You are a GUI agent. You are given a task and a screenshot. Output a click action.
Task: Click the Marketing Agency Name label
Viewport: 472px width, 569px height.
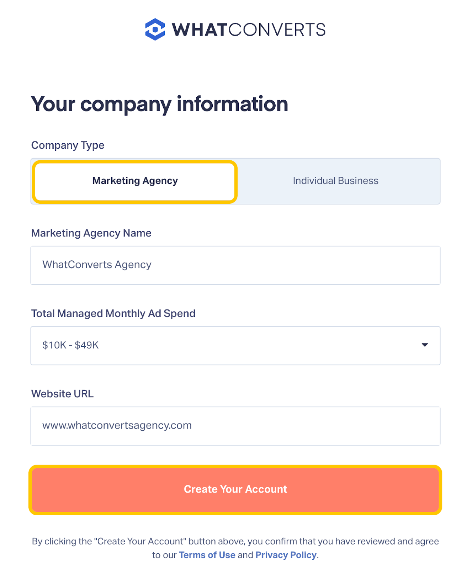coord(91,233)
